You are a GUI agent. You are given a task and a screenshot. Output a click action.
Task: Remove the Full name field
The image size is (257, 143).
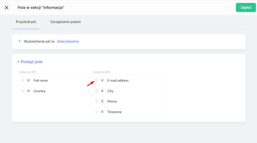(x=28, y=80)
